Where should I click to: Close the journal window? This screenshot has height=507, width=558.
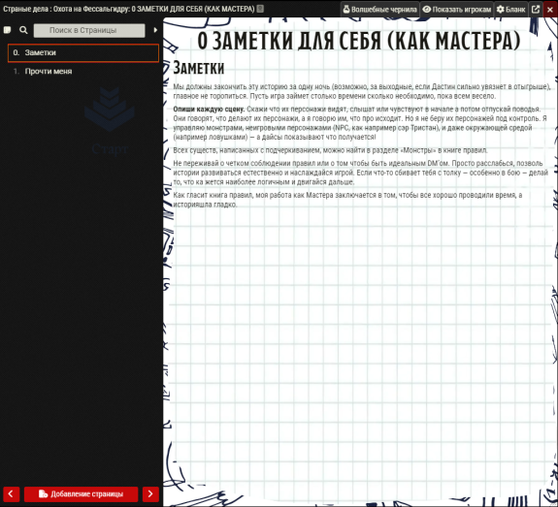(x=550, y=10)
